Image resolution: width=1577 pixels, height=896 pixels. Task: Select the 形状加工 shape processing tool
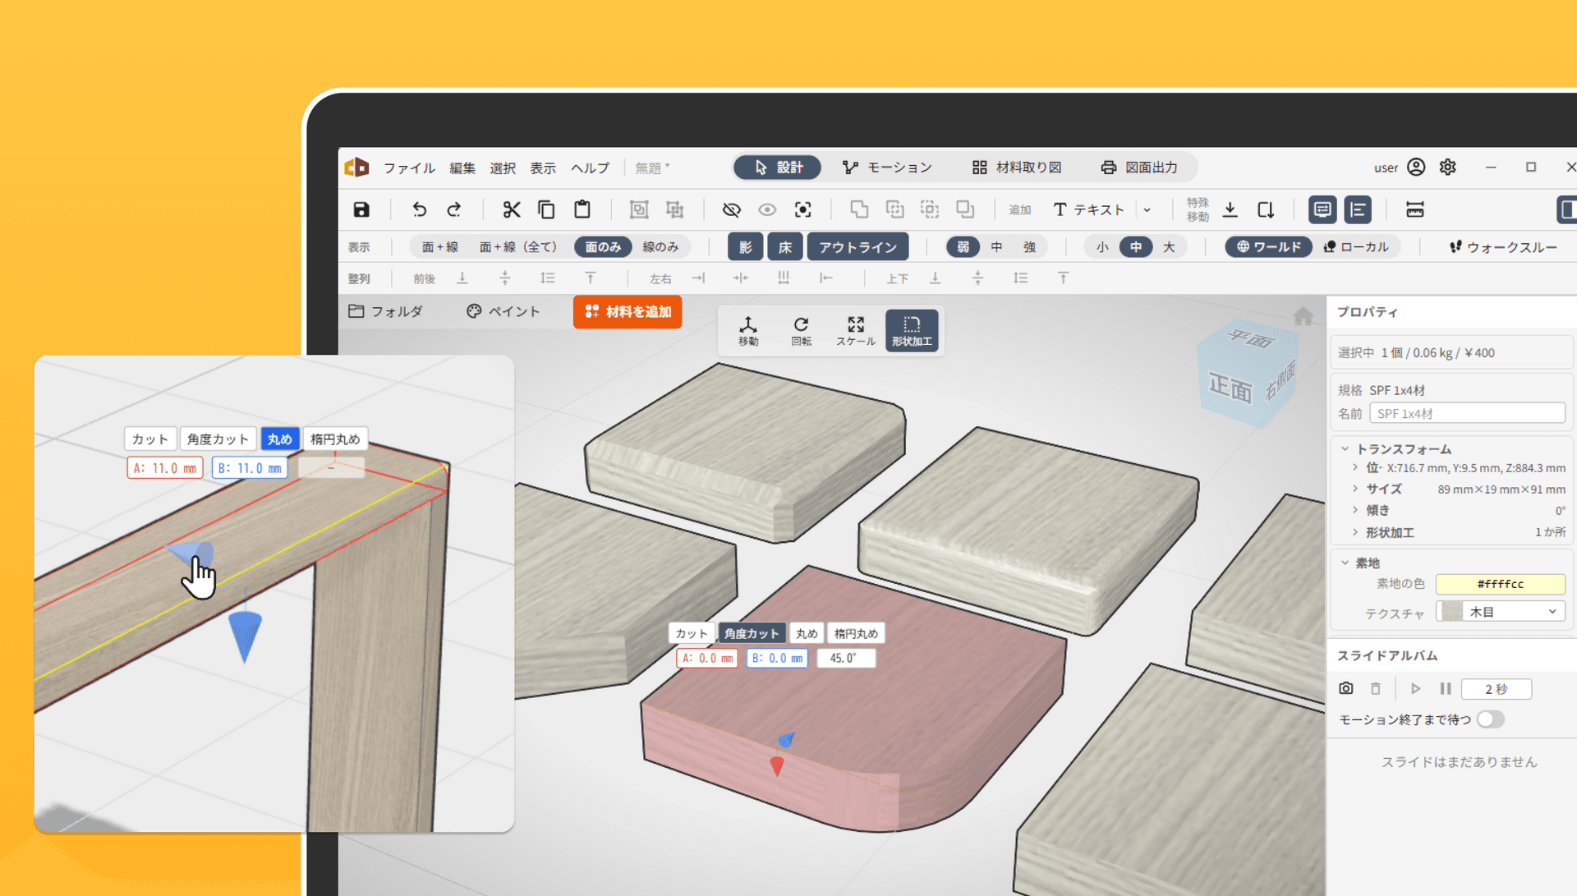[x=912, y=330]
